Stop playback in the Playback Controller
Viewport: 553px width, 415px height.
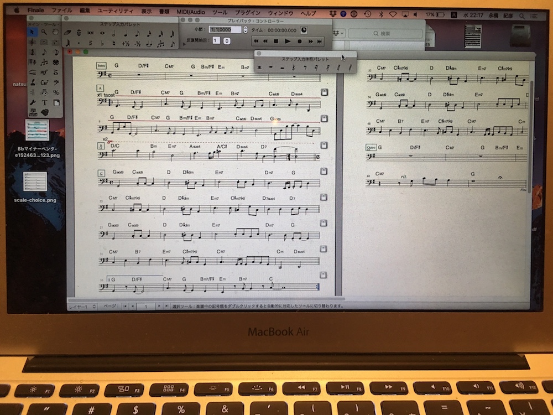pos(276,41)
